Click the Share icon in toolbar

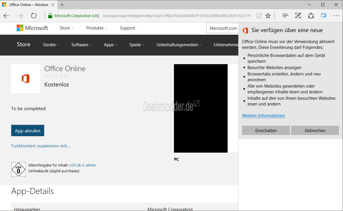click(x=311, y=16)
